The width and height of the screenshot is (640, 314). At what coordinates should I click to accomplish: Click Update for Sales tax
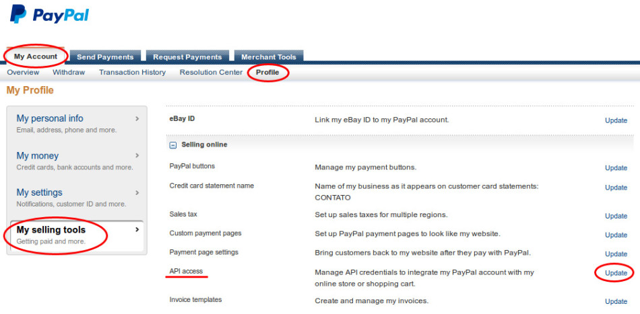616,216
